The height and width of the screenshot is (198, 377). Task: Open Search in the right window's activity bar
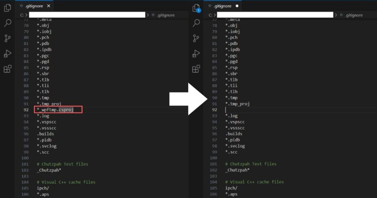click(196, 23)
